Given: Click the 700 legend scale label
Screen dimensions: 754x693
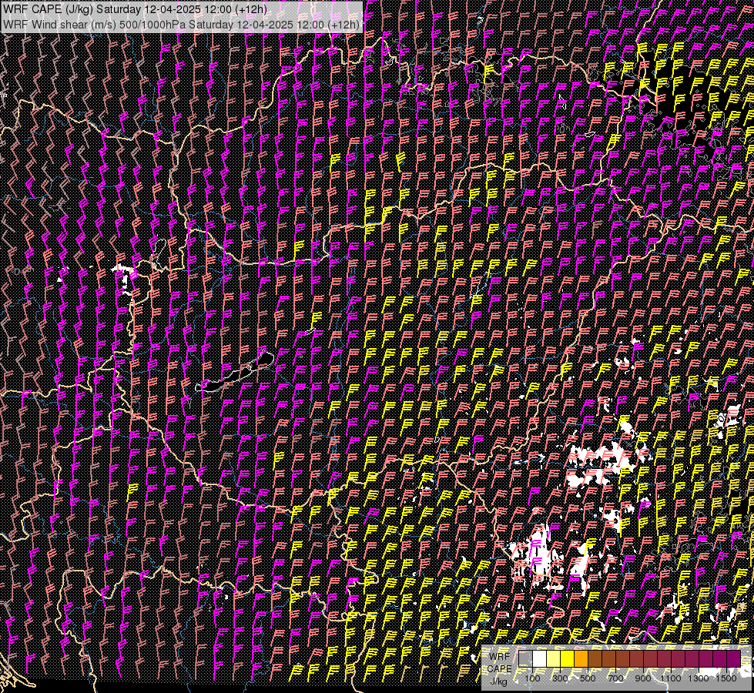Looking at the screenshot, I should [615, 678].
